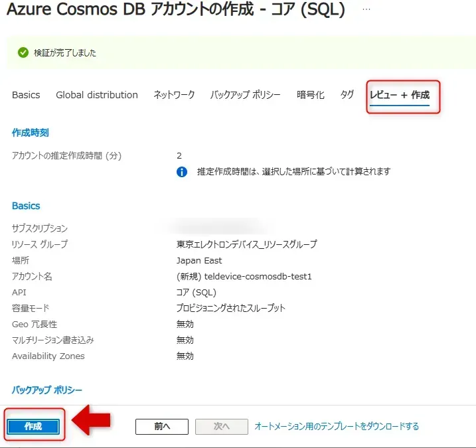Open the automation template download link
This screenshot has height=448, width=476.
point(337,427)
